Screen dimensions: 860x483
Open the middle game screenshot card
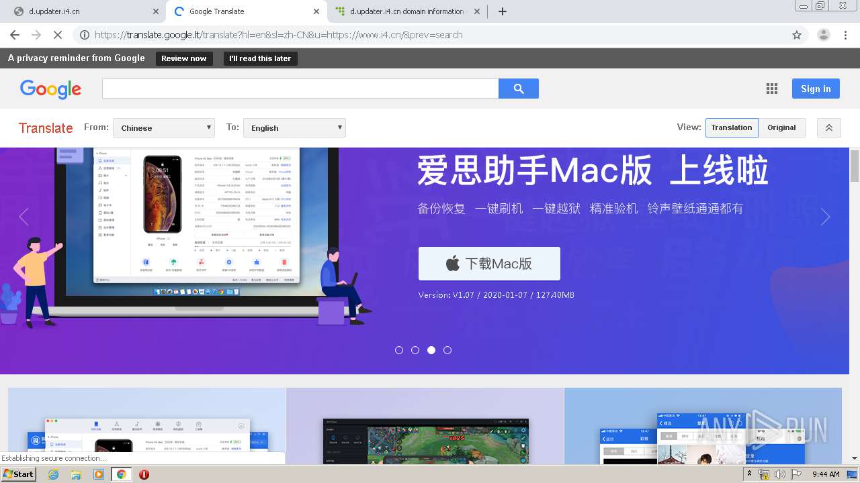click(425, 425)
